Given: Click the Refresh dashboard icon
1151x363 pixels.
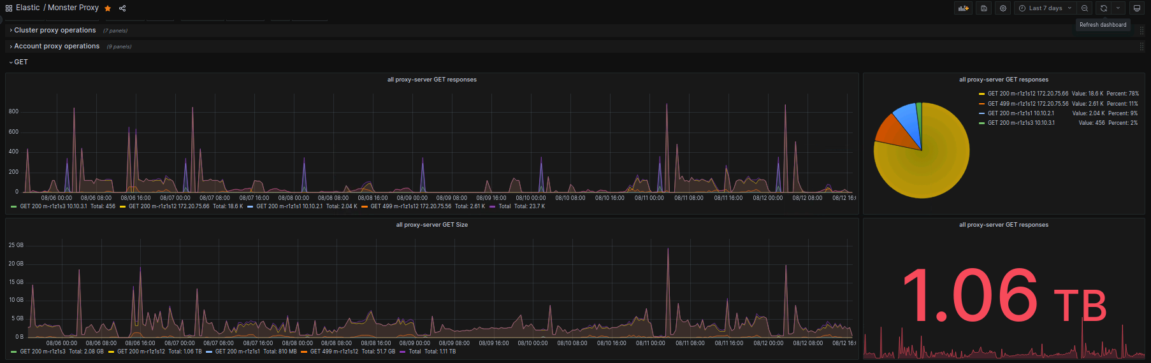Looking at the screenshot, I should 1103,8.
